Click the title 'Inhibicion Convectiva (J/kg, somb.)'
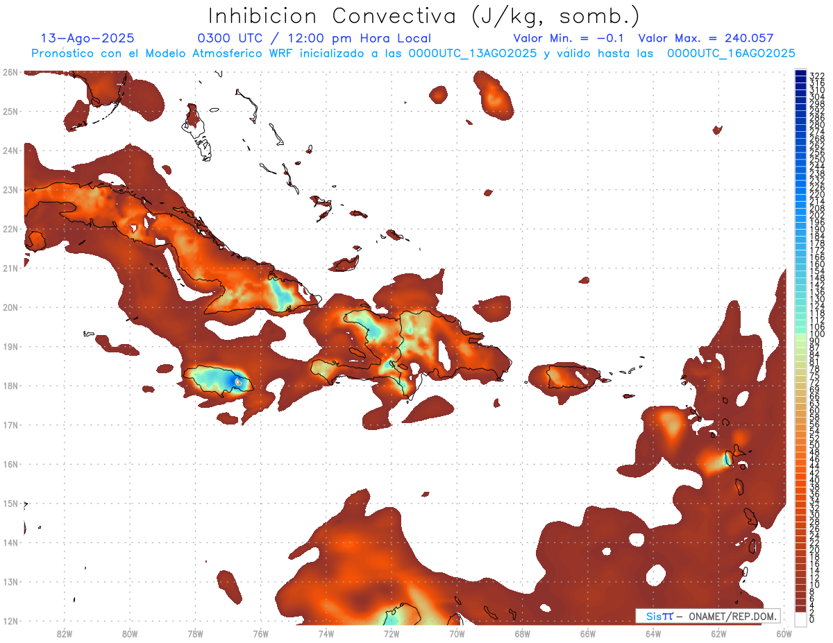The height and width of the screenshot is (643, 833). (x=424, y=16)
